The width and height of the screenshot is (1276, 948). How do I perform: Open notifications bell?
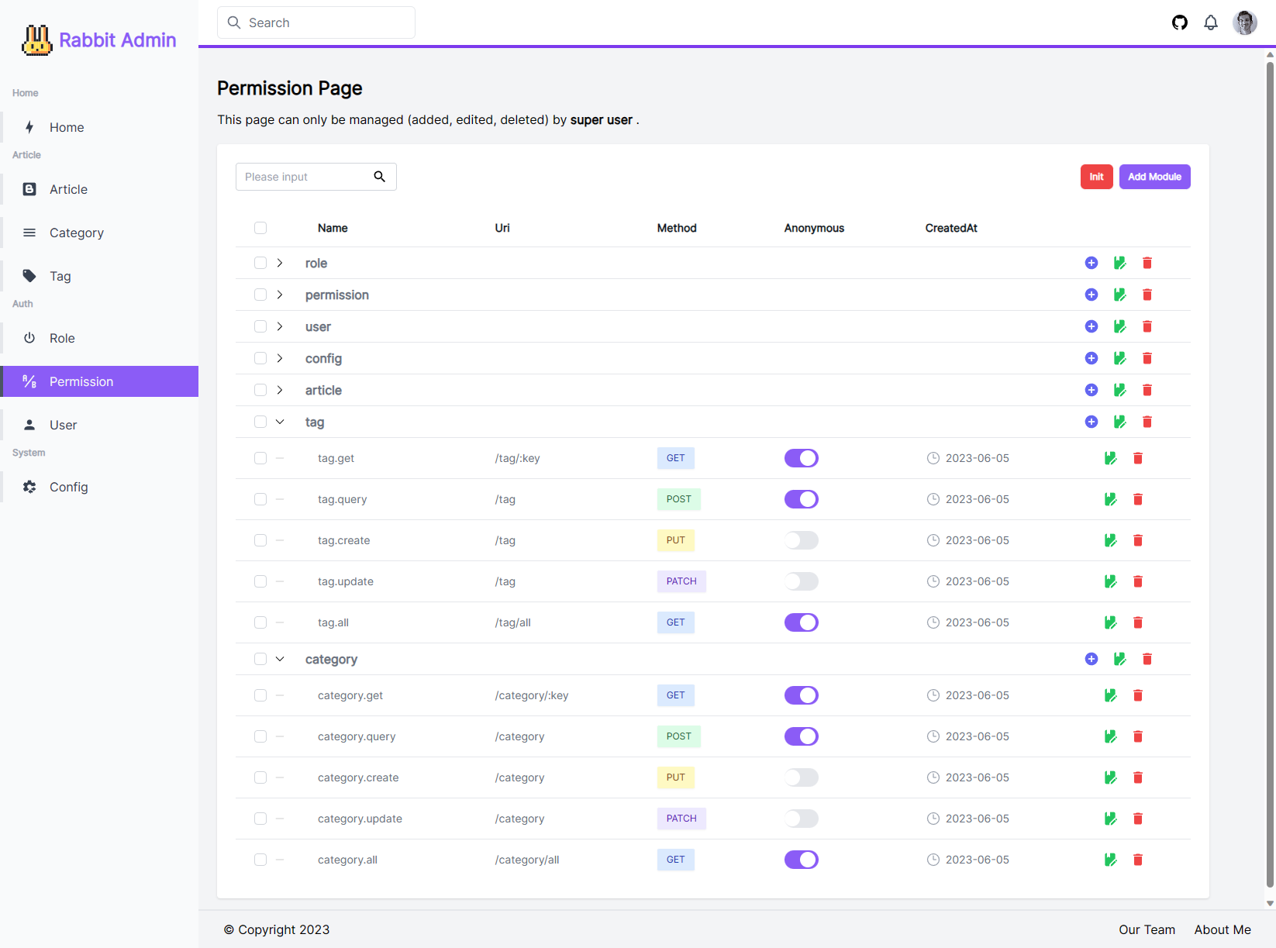coord(1211,22)
